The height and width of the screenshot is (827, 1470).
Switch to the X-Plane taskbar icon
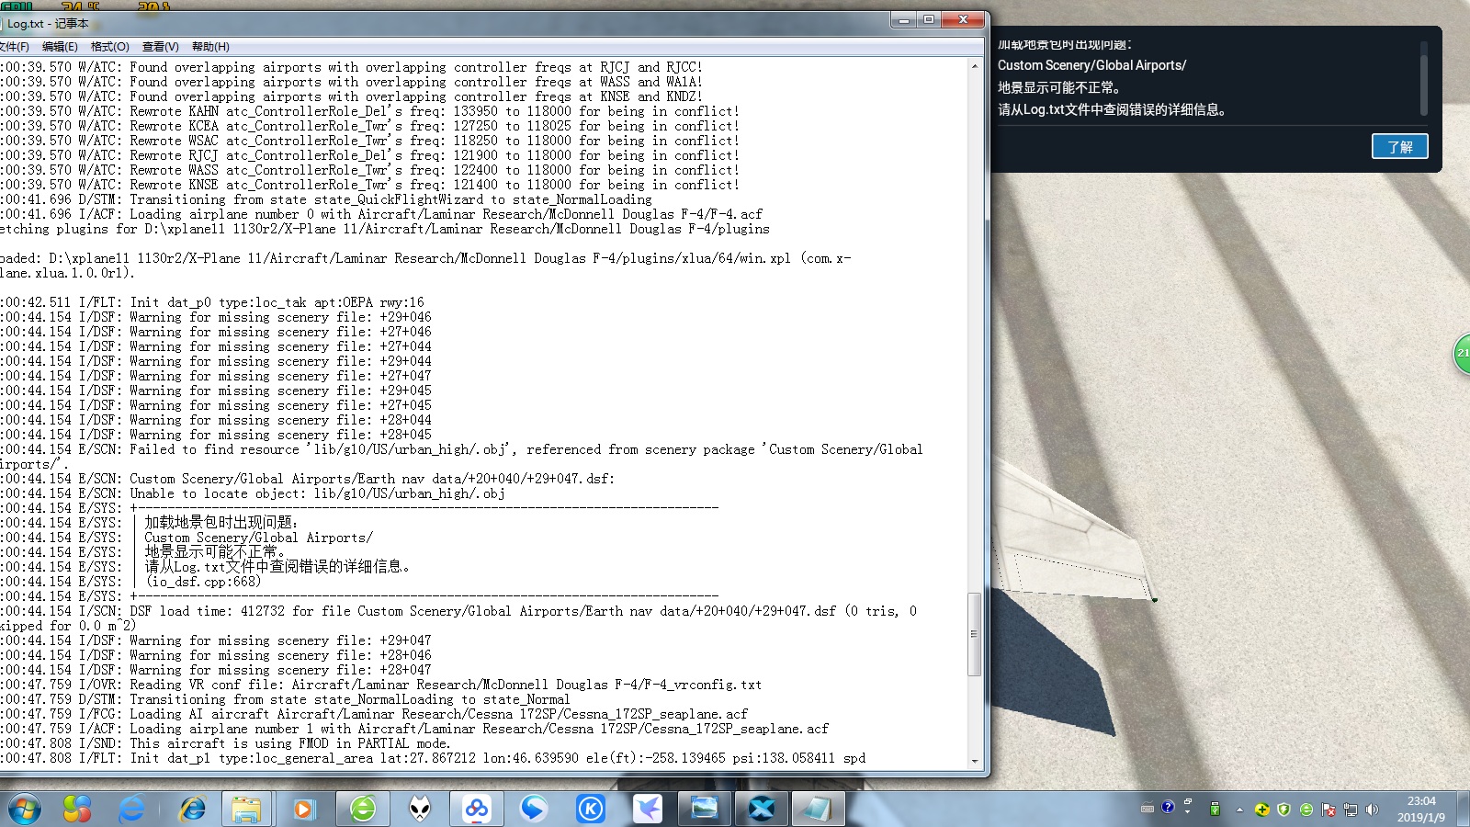pyautogui.click(x=762, y=809)
